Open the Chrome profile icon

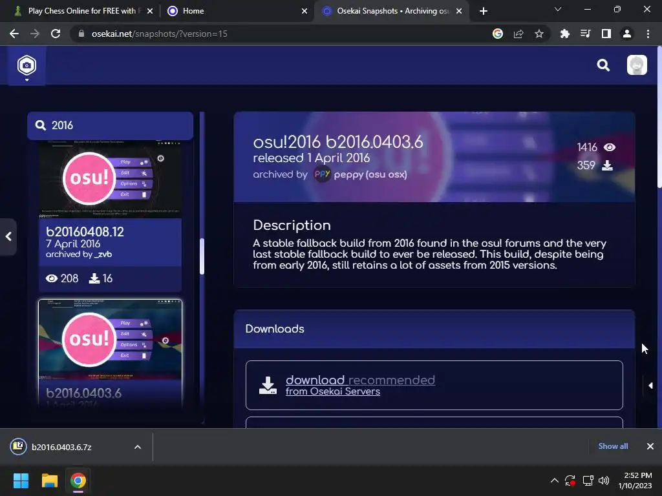coord(627,34)
